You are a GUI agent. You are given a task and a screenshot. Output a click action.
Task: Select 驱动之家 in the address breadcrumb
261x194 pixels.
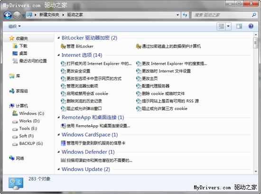pyautogui.click(x=75, y=15)
